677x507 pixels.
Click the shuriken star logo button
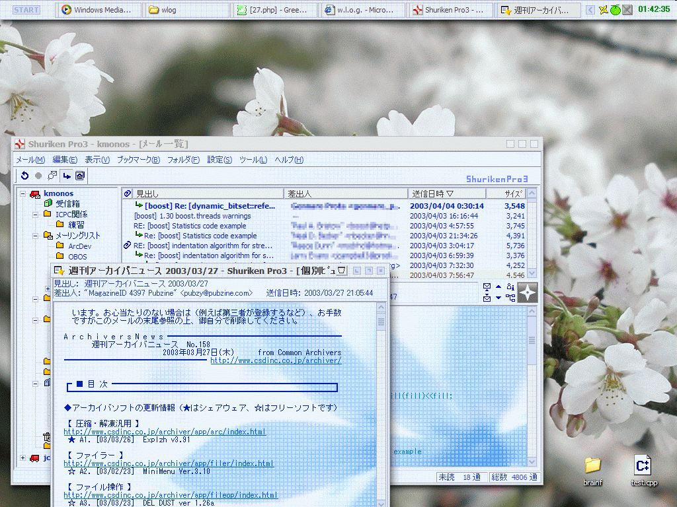click(x=528, y=292)
